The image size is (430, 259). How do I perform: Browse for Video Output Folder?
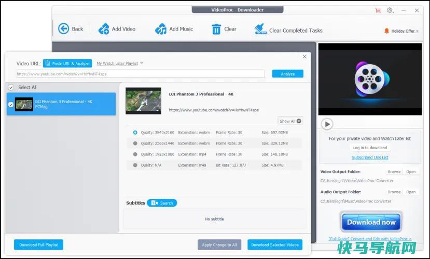394,171
